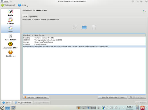Image resolution: width=148 pixels, height=110 pixels.
Task: Click the faded left preview icon
Action: (x=75, y=27)
